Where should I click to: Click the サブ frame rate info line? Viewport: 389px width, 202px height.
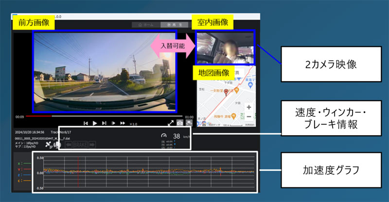(25, 147)
